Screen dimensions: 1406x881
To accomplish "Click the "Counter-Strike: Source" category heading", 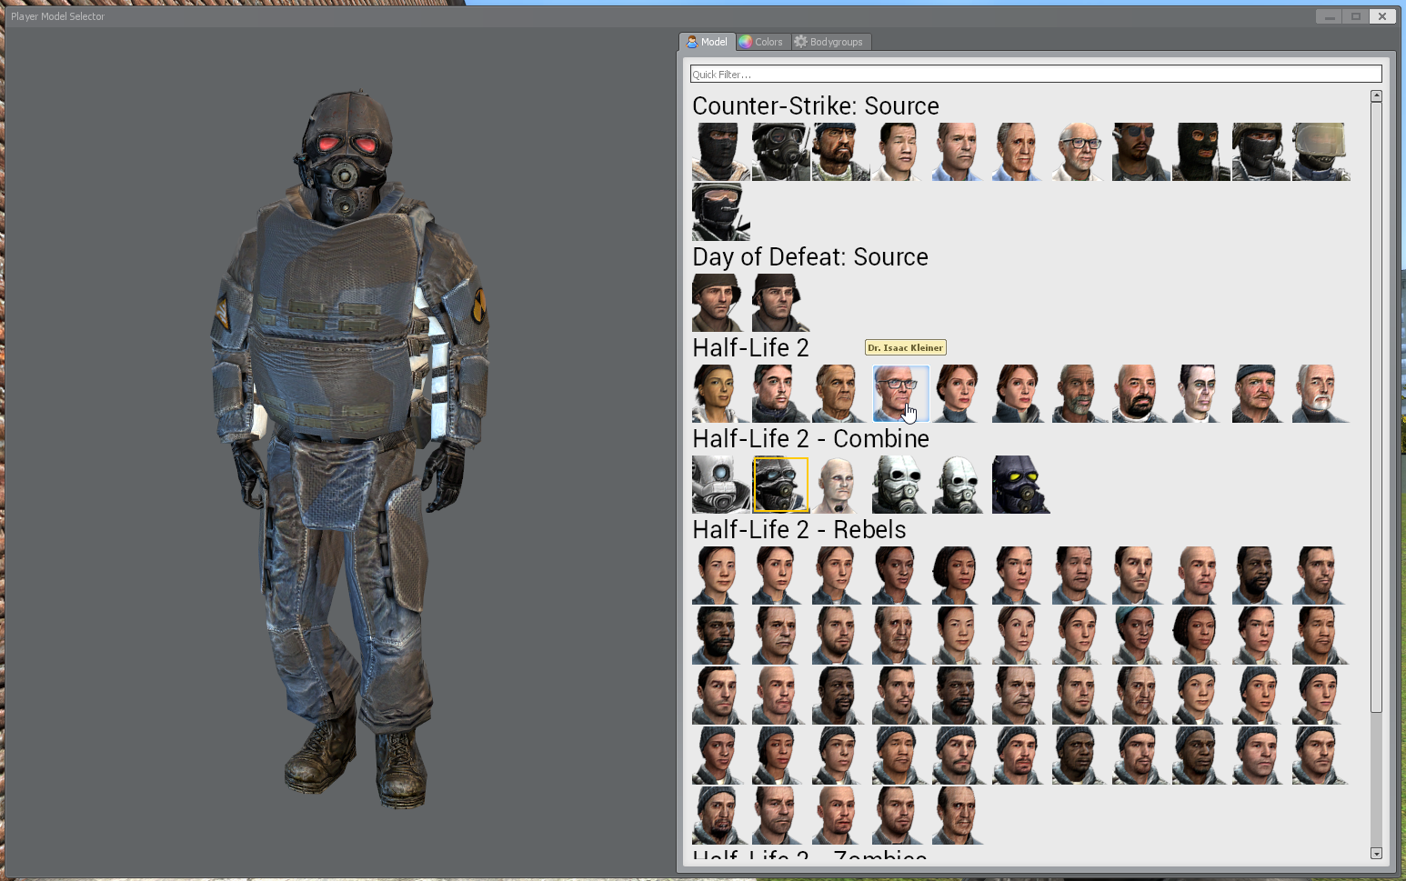I will (x=816, y=106).
